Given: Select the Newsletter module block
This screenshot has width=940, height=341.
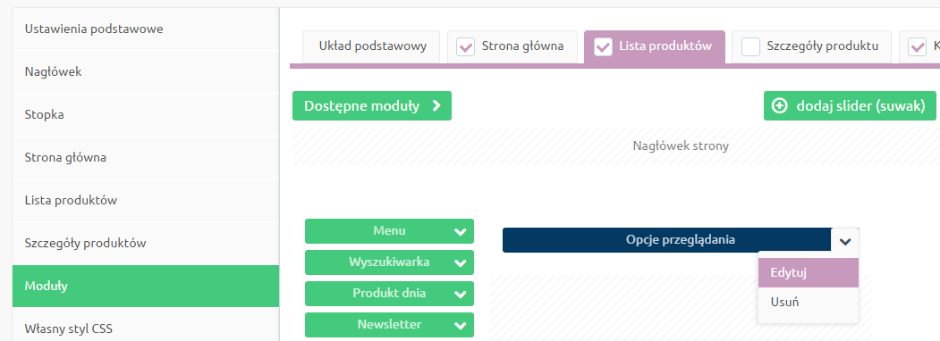Looking at the screenshot, I should 389,325.
